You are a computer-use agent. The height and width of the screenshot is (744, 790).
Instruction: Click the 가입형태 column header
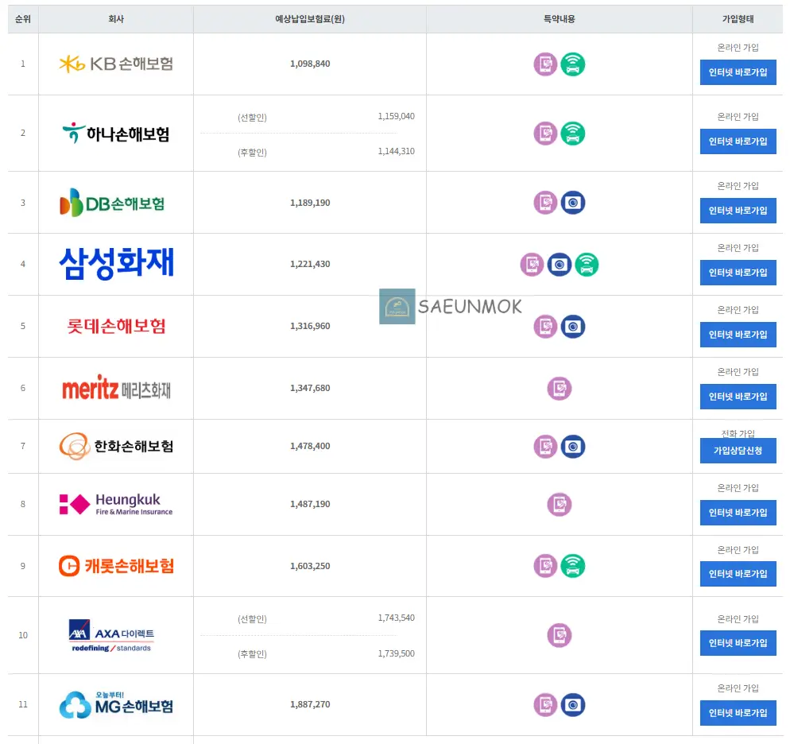point(738,19)
